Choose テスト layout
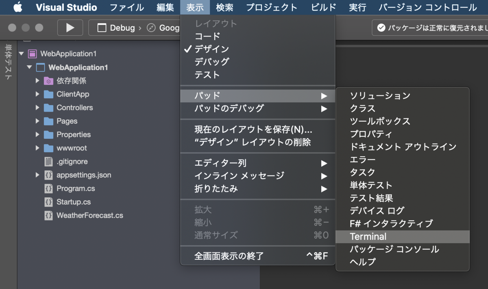Viewport: 488px width, 289px height. (x=257, y=75)
